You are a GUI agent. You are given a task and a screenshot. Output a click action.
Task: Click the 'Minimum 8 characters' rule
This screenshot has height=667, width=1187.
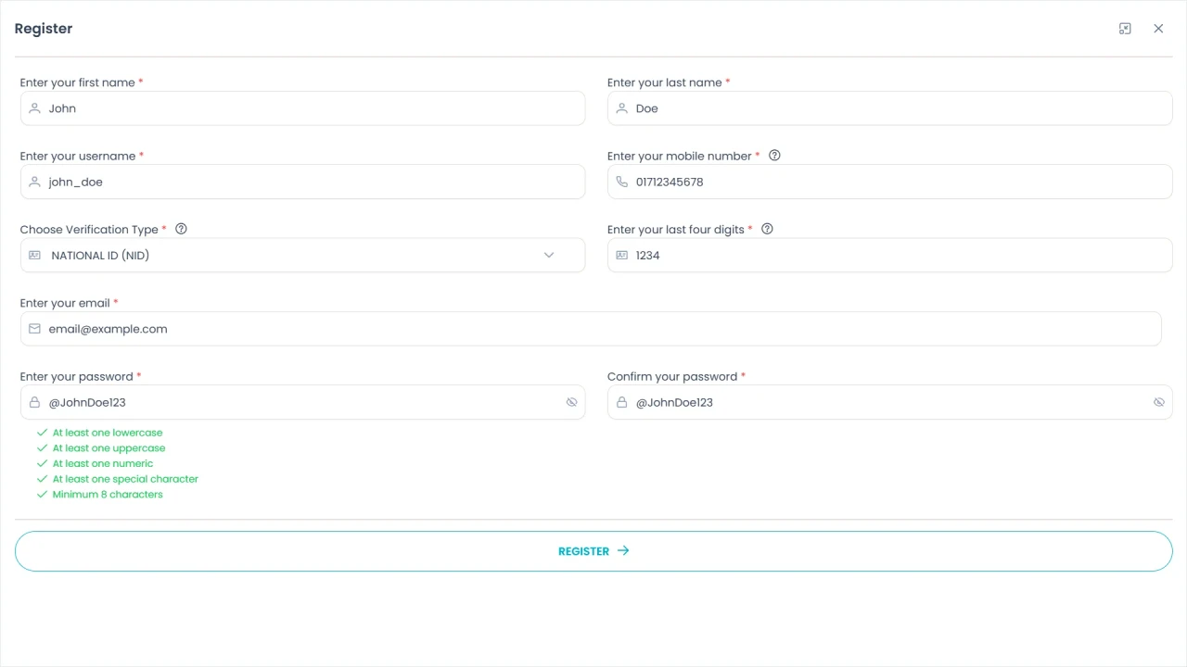(108, 495)
